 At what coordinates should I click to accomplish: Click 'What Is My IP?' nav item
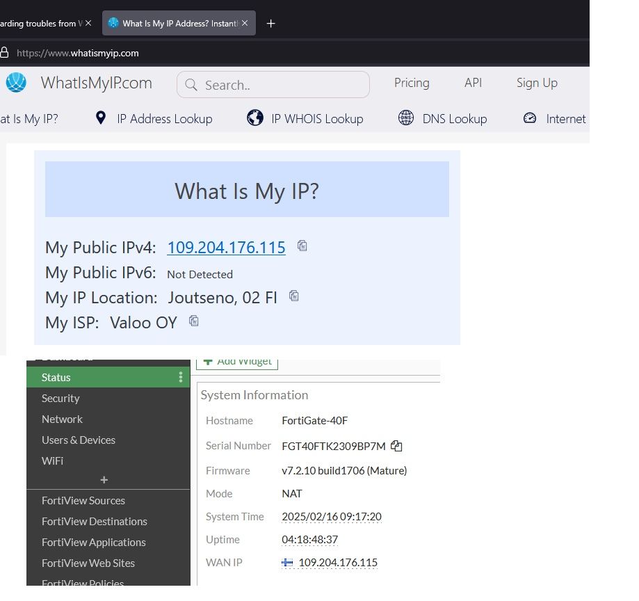click(x=29, y=119)
